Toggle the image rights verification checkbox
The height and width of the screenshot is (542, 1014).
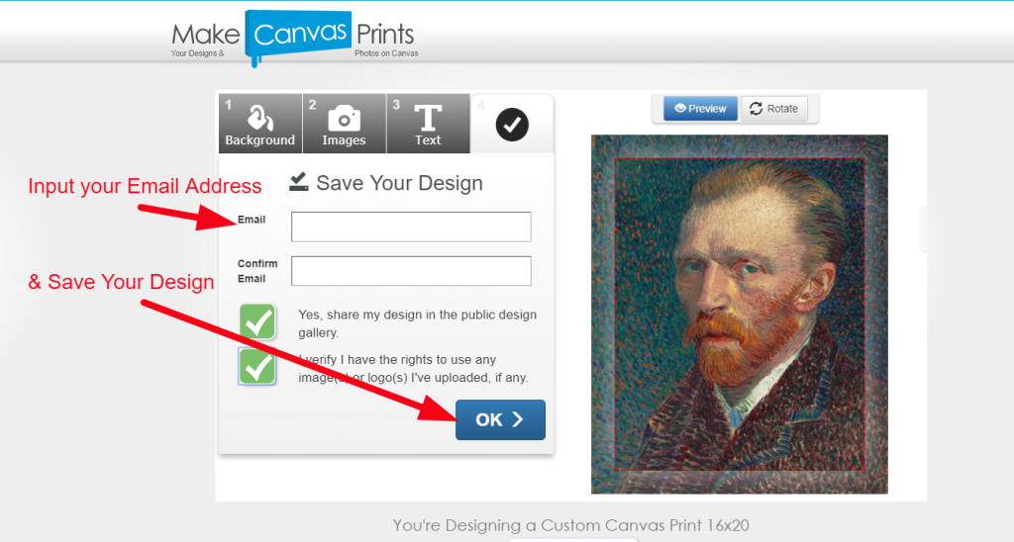(x=257, y=366)
